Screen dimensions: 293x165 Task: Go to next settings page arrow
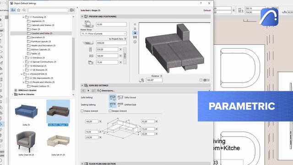point(88,91)
